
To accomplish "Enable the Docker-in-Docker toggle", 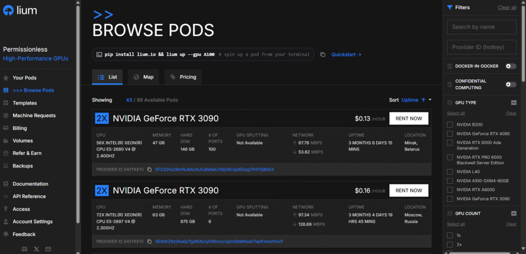I will click(511, 66).
